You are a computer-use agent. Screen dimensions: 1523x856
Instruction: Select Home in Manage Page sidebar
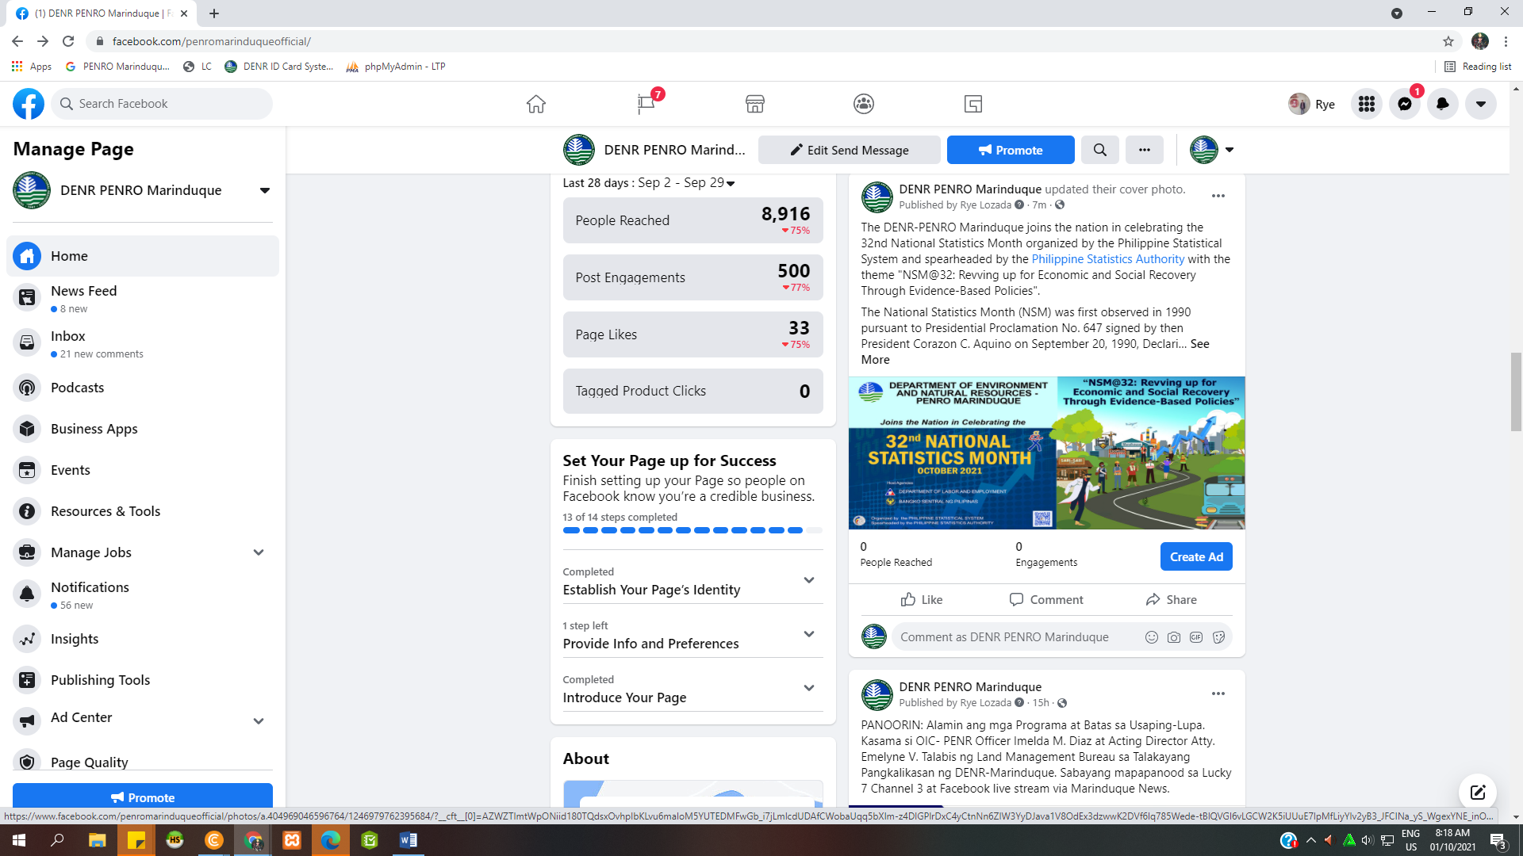[x=143, y=256]
